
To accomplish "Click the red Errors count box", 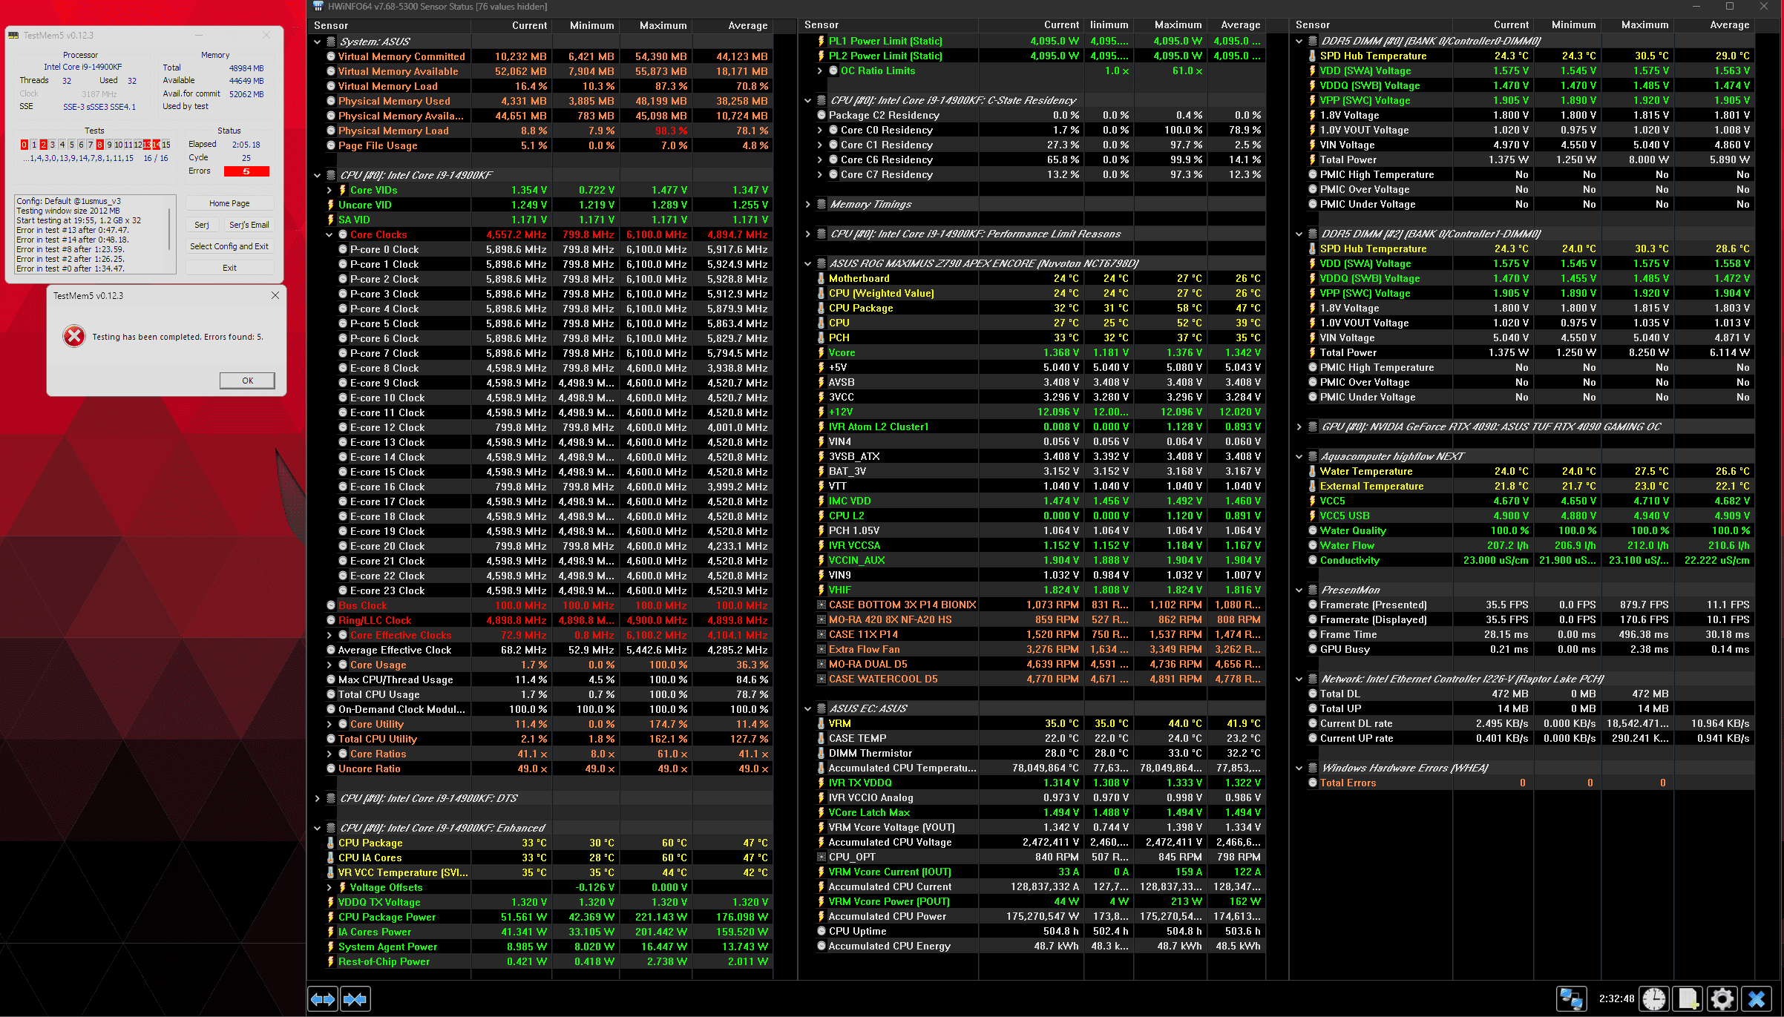I will [246, 171].
